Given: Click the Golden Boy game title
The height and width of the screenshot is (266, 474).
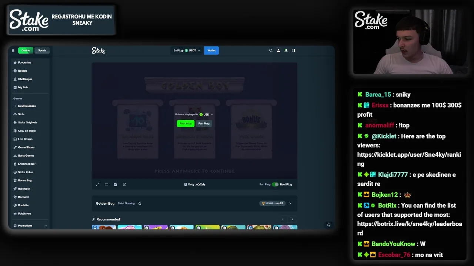Looking at the screenshot, I should tap(105, 204).
